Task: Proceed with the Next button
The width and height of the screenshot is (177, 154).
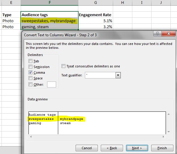Action: [137, 148]
